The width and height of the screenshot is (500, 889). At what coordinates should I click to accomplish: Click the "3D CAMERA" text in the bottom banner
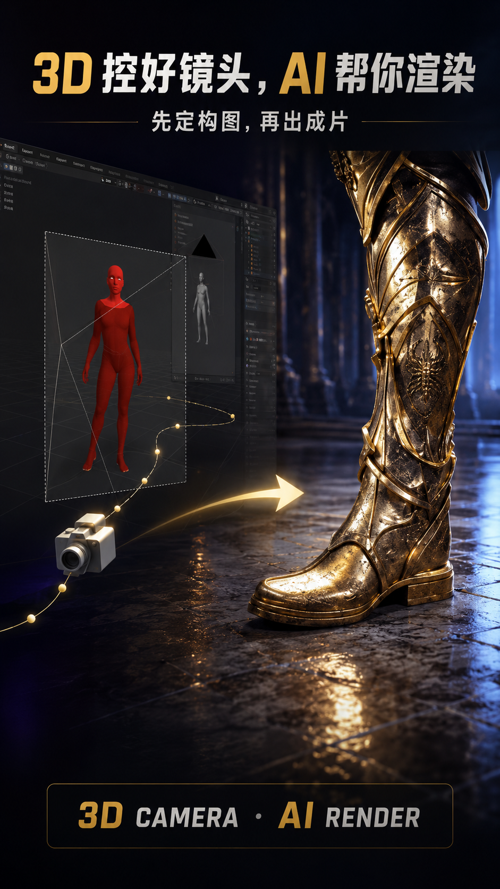click(x=158, y=816)
